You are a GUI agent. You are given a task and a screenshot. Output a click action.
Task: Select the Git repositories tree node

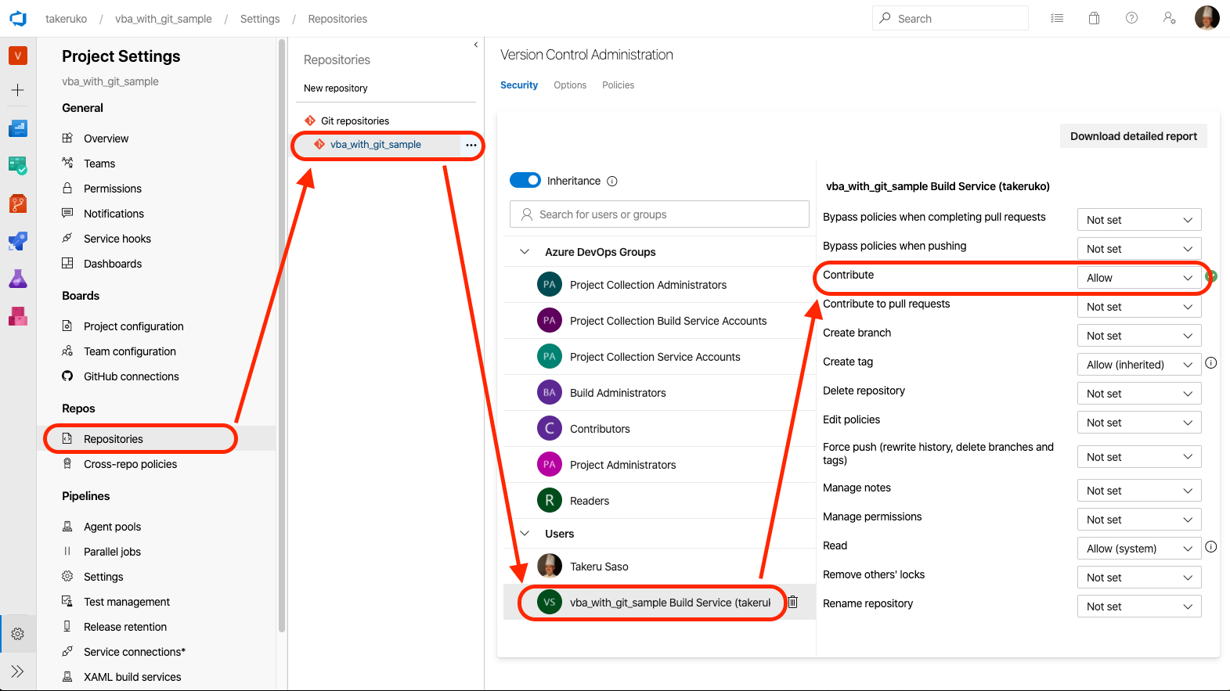pos(355,121)
